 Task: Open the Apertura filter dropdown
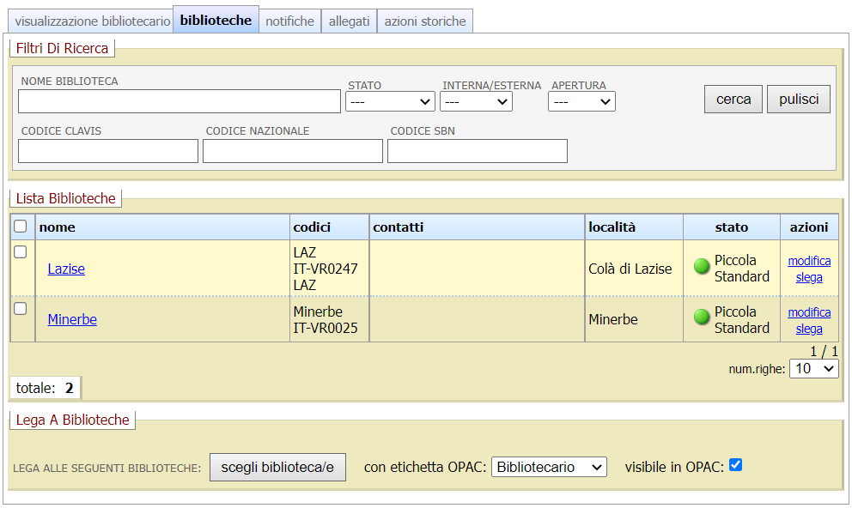coord(581,101)
